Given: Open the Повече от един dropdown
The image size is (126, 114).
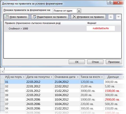Looking at the screenshot, I should click(79, 11).
